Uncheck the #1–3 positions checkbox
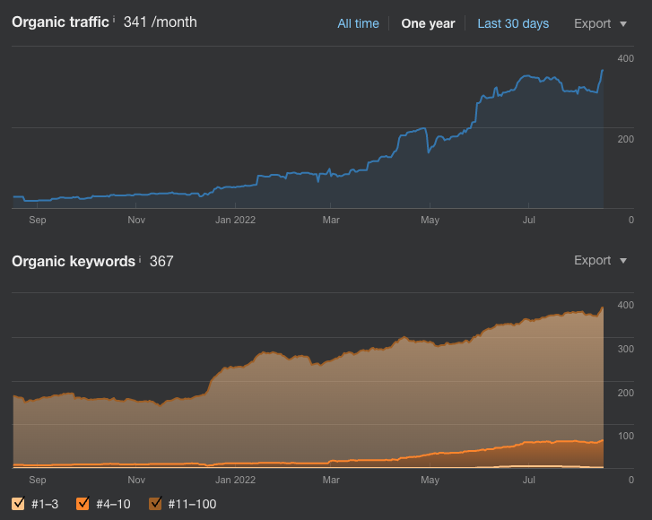The image size is (652, 520). (x=18, y=503)
